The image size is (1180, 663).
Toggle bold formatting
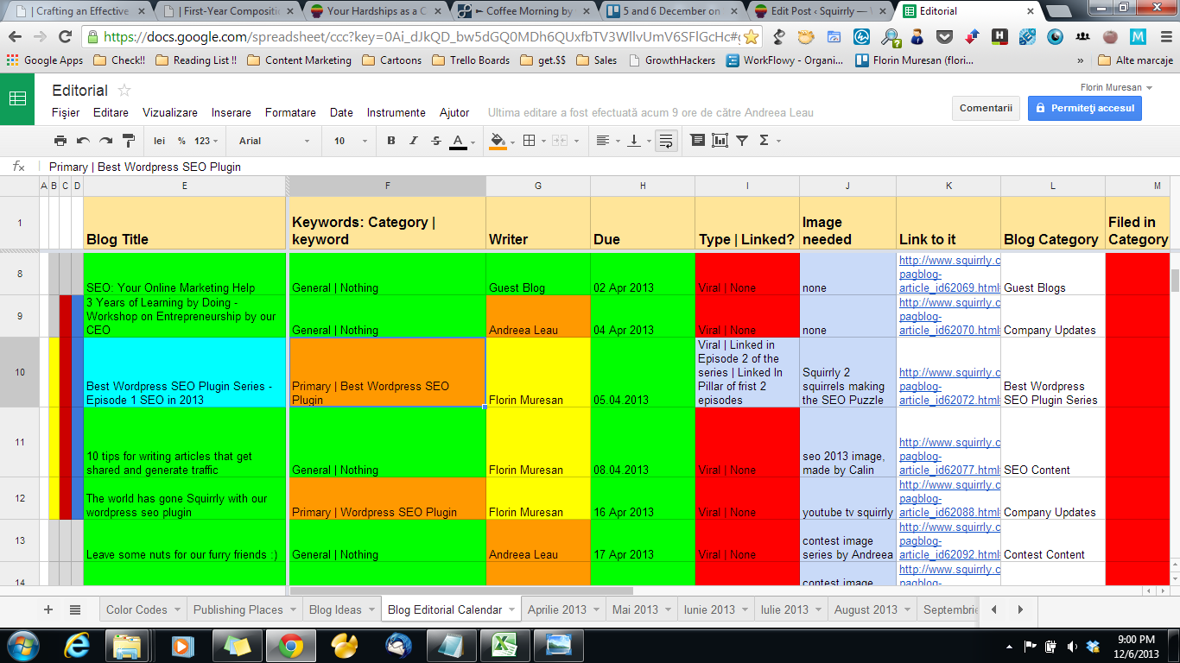point(390,141)
